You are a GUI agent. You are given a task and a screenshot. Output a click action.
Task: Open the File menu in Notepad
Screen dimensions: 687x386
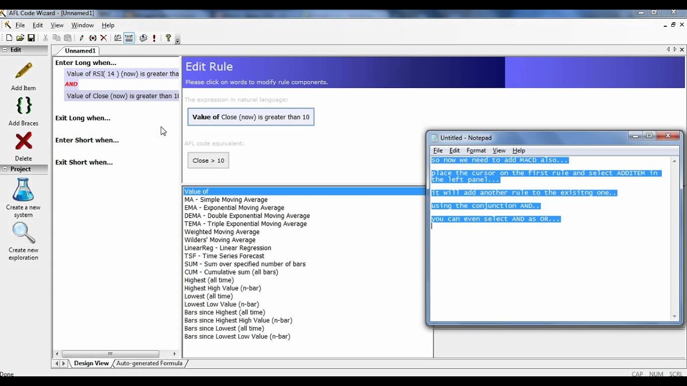pos(438,151)
